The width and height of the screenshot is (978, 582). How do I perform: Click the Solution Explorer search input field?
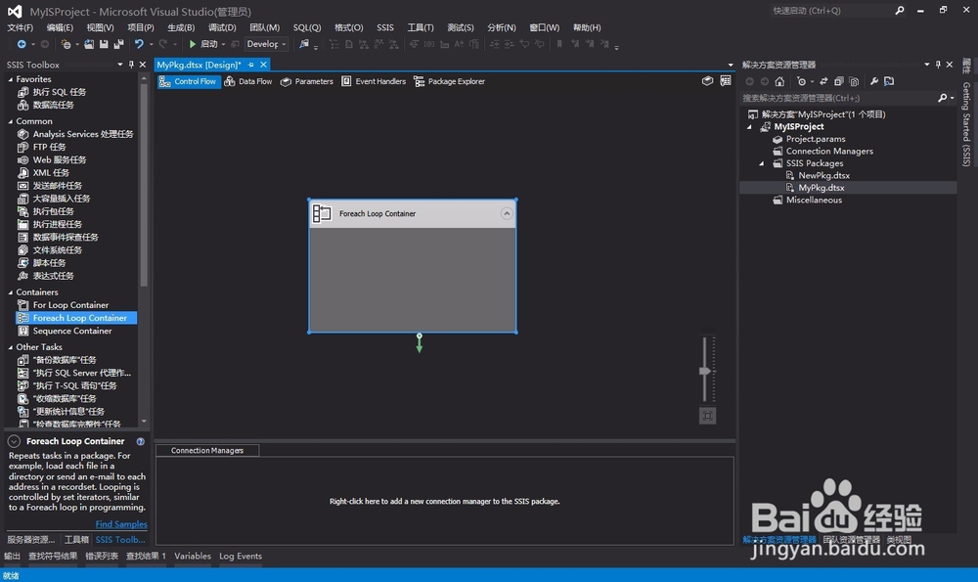click(x=838, y=98)
